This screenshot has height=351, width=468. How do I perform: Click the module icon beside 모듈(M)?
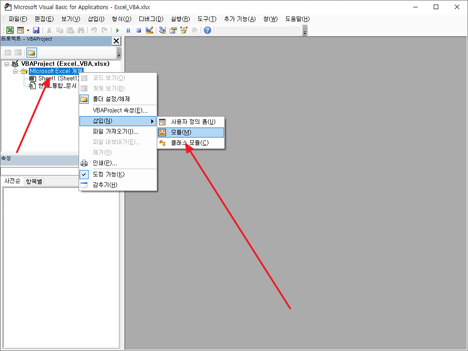(162, 133)
